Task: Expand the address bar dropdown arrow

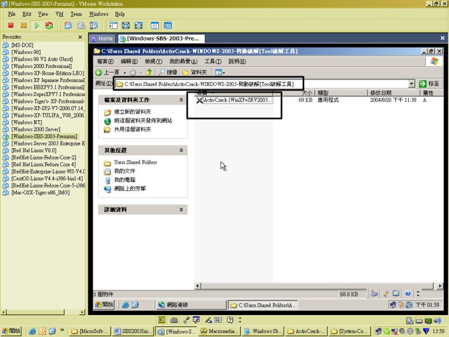Action: click(x=411, y=84)
